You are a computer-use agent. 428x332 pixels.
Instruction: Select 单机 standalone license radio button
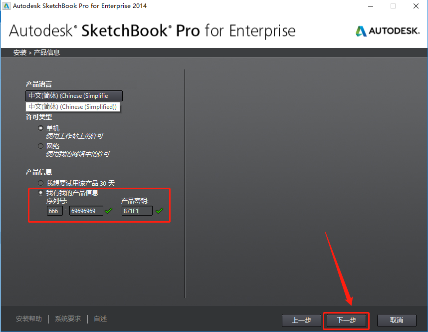(x=41, y=128)
